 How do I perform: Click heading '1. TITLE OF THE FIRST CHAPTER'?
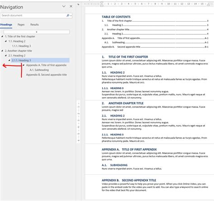point(125,57)
